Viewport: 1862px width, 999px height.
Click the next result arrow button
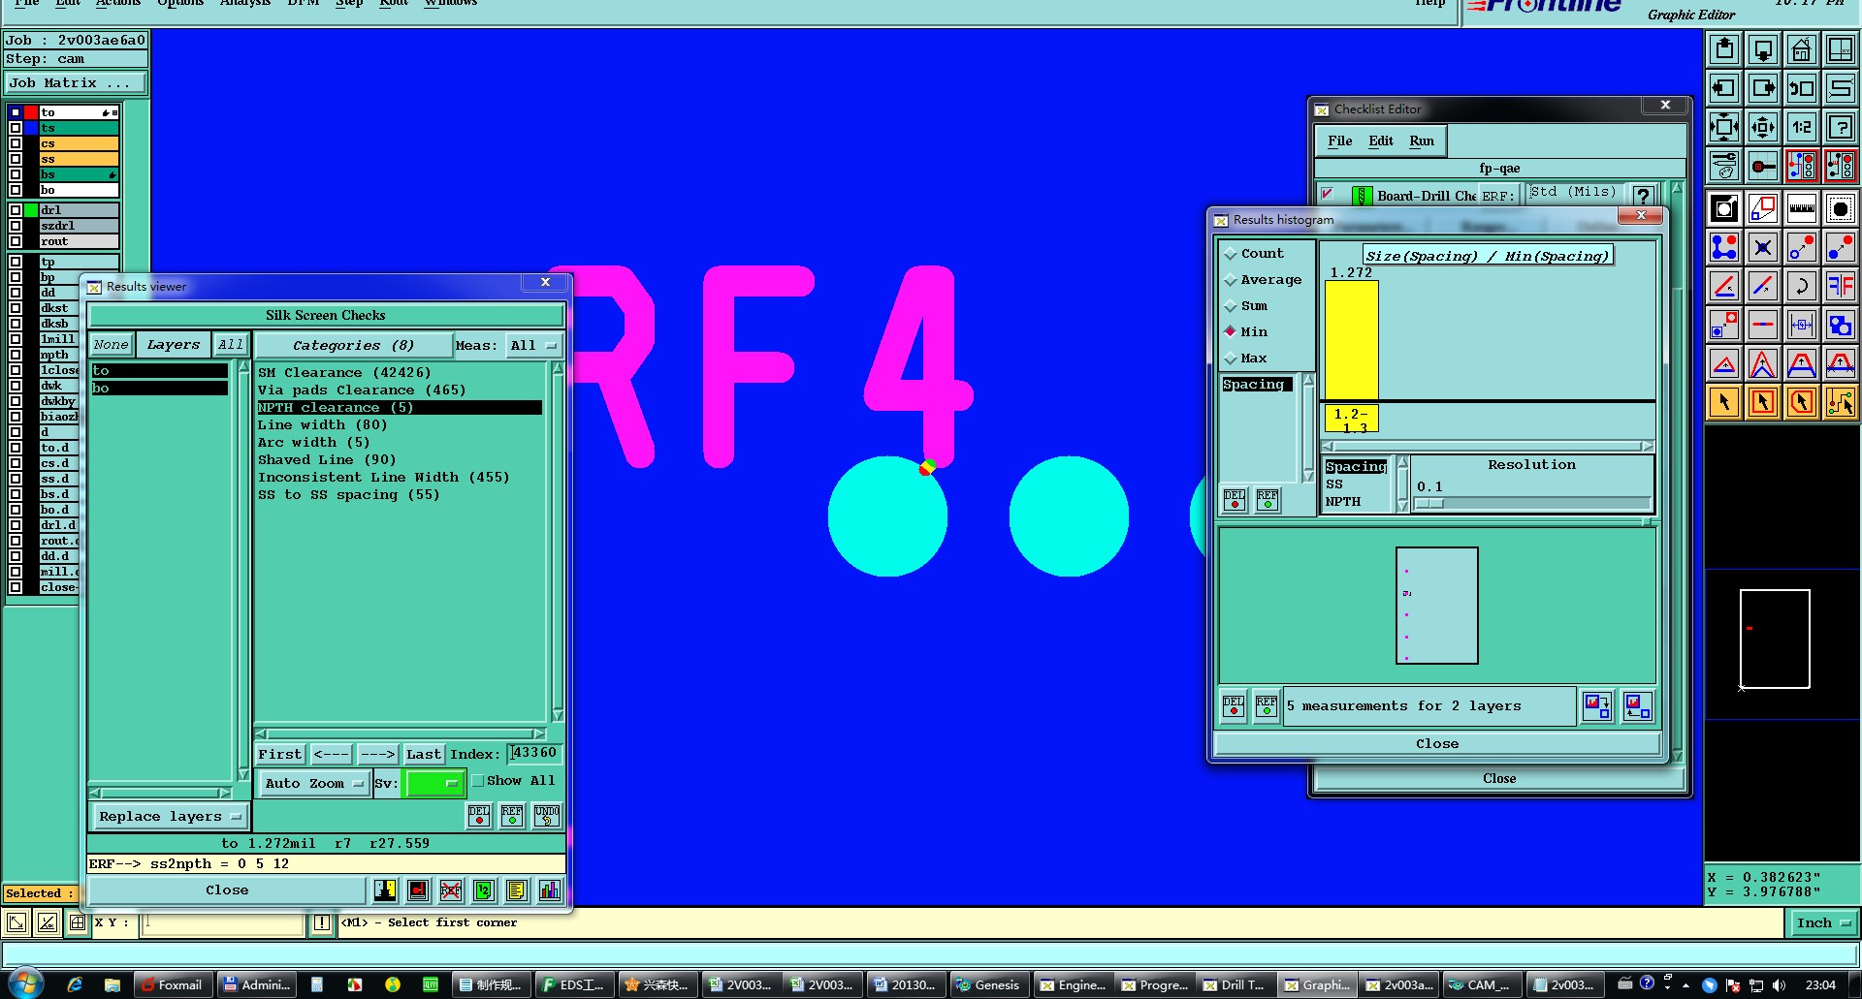pos(377,755)
